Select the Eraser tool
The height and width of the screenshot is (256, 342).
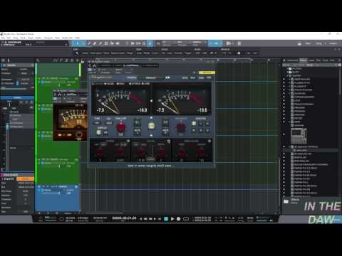click(95, 43)
